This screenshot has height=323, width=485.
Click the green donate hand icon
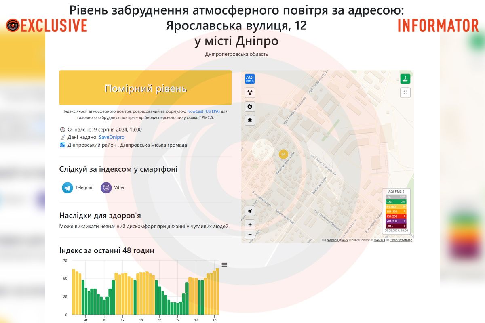(405, 79)
